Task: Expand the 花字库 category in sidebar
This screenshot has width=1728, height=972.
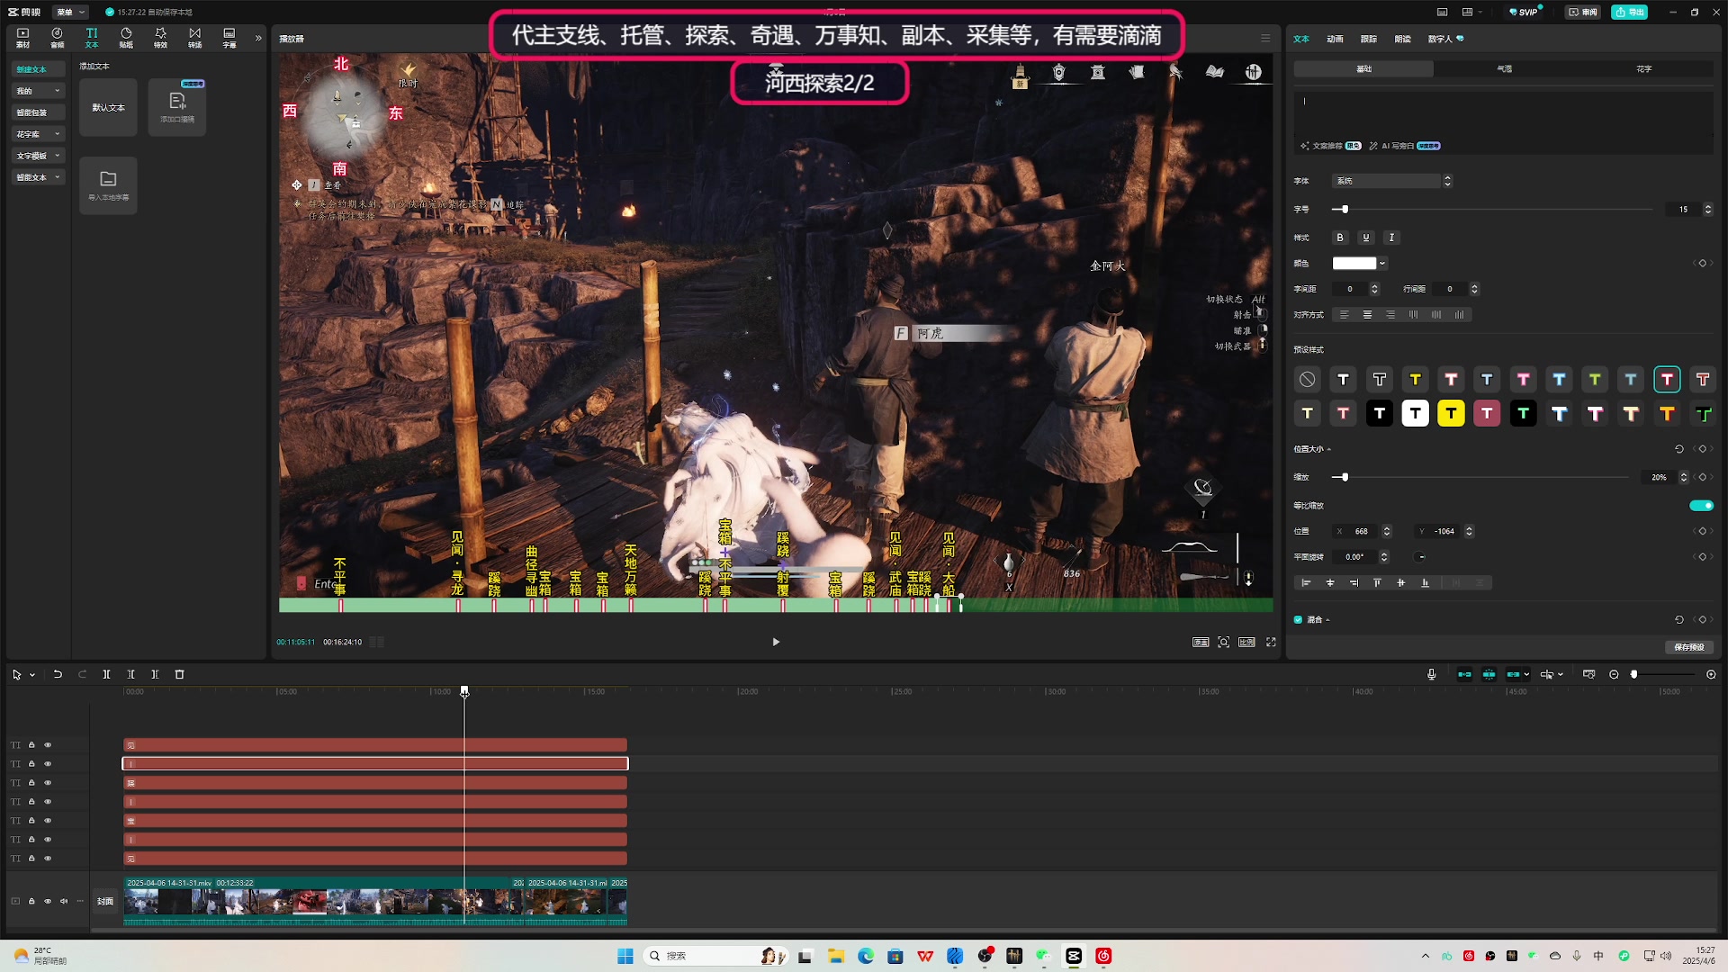Action: (38, 134)
